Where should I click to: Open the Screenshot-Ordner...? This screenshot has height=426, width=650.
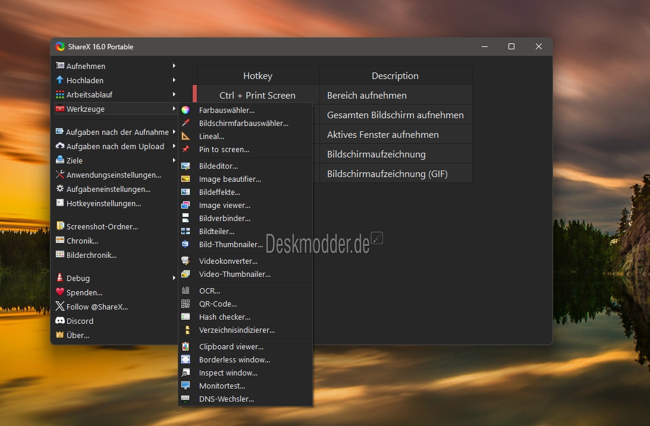coord(116,226)
